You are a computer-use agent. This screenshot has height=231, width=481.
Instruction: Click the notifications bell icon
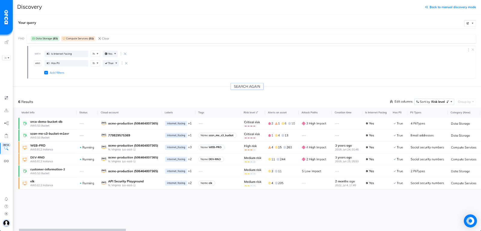click(6, 199)
